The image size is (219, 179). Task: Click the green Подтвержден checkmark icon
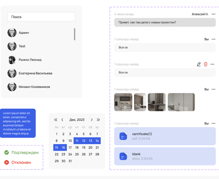(7, 153)
